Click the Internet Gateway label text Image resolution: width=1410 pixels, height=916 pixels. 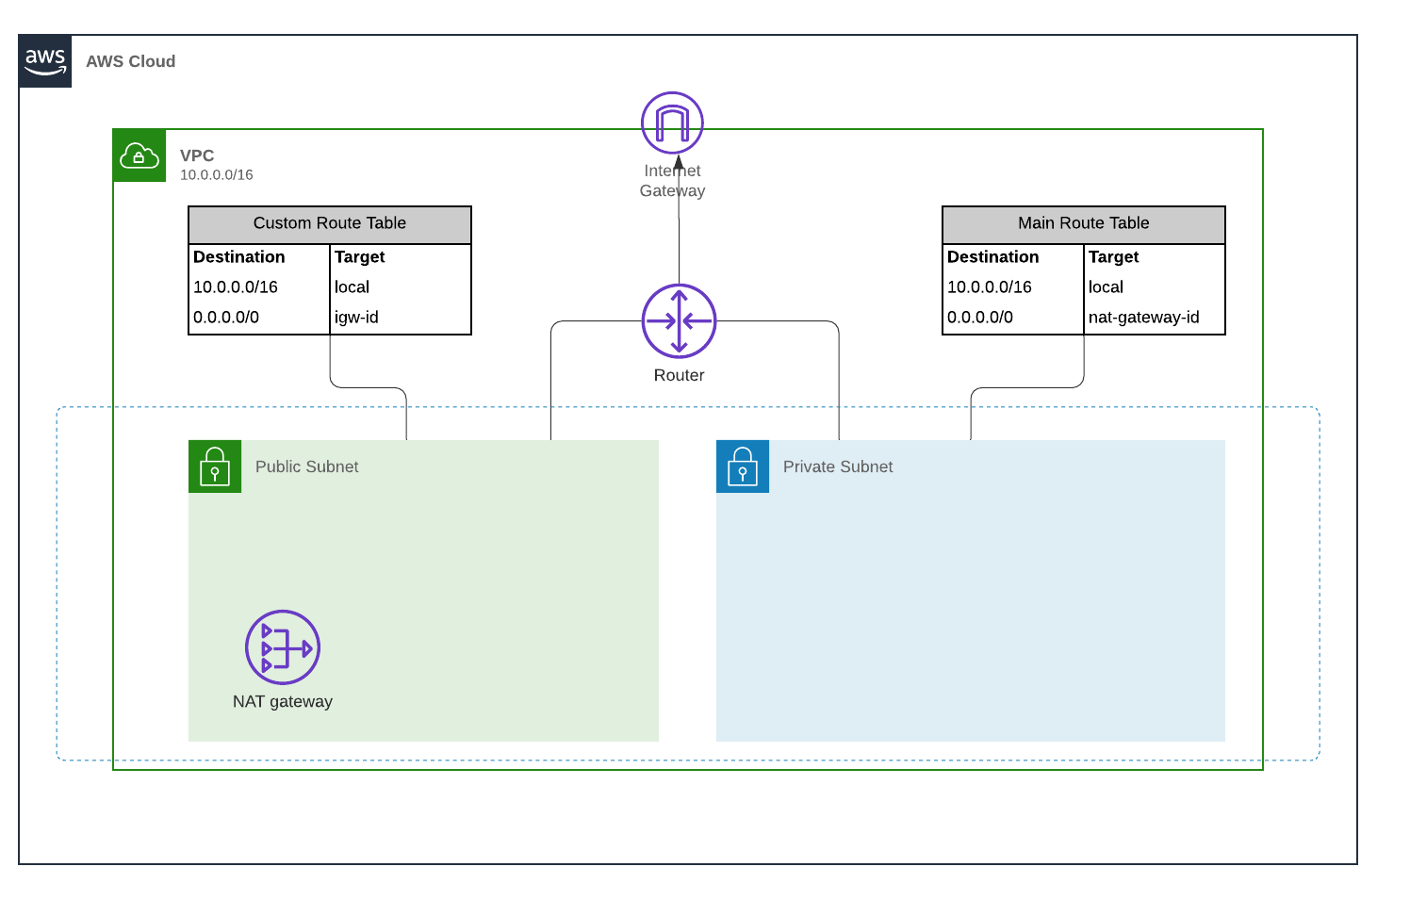point(672,181)
